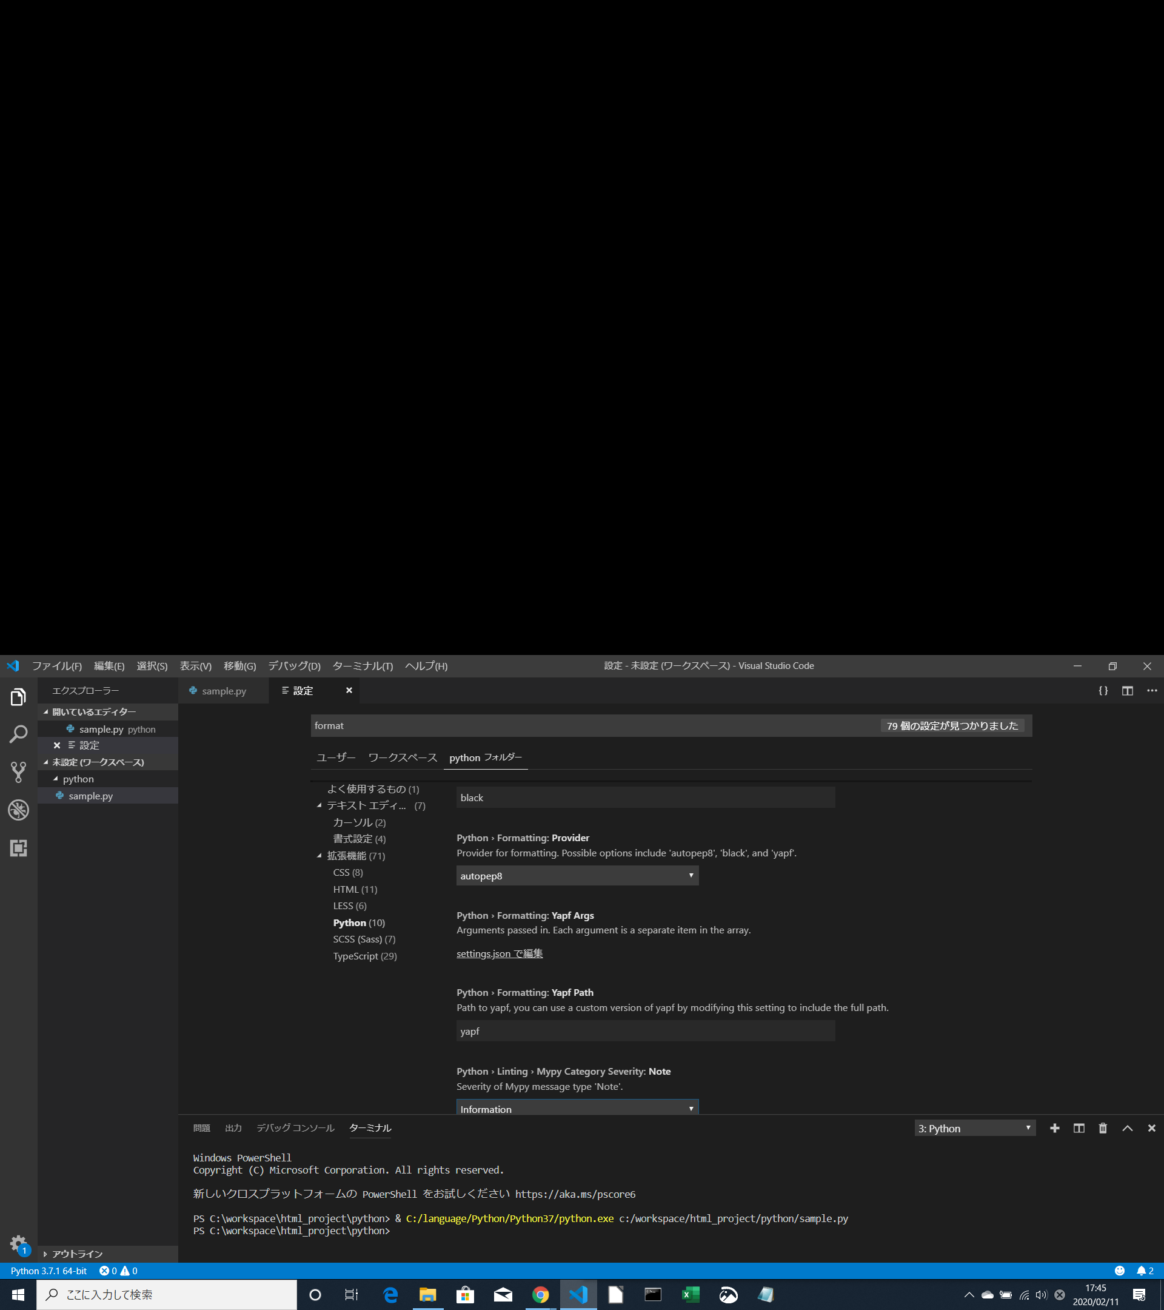The height and width of the screenshot is (1310, 1164).
Task: Open terminal selector 3: Python dropdown
Action: [x=974, y=1128]
